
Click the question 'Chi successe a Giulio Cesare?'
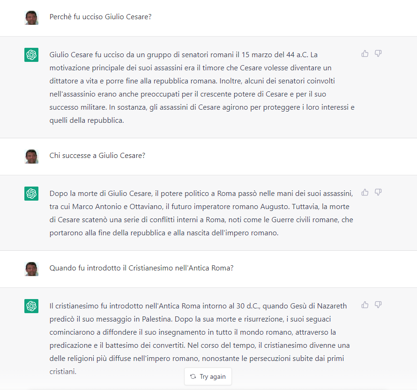point(97,156)
